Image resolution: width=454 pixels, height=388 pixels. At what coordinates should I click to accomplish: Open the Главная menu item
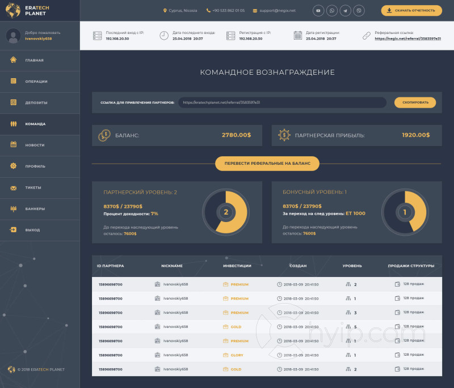(x=40, y=61)
